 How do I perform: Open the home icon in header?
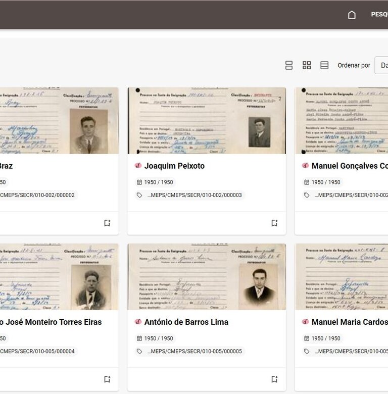[x=352, y=15]
